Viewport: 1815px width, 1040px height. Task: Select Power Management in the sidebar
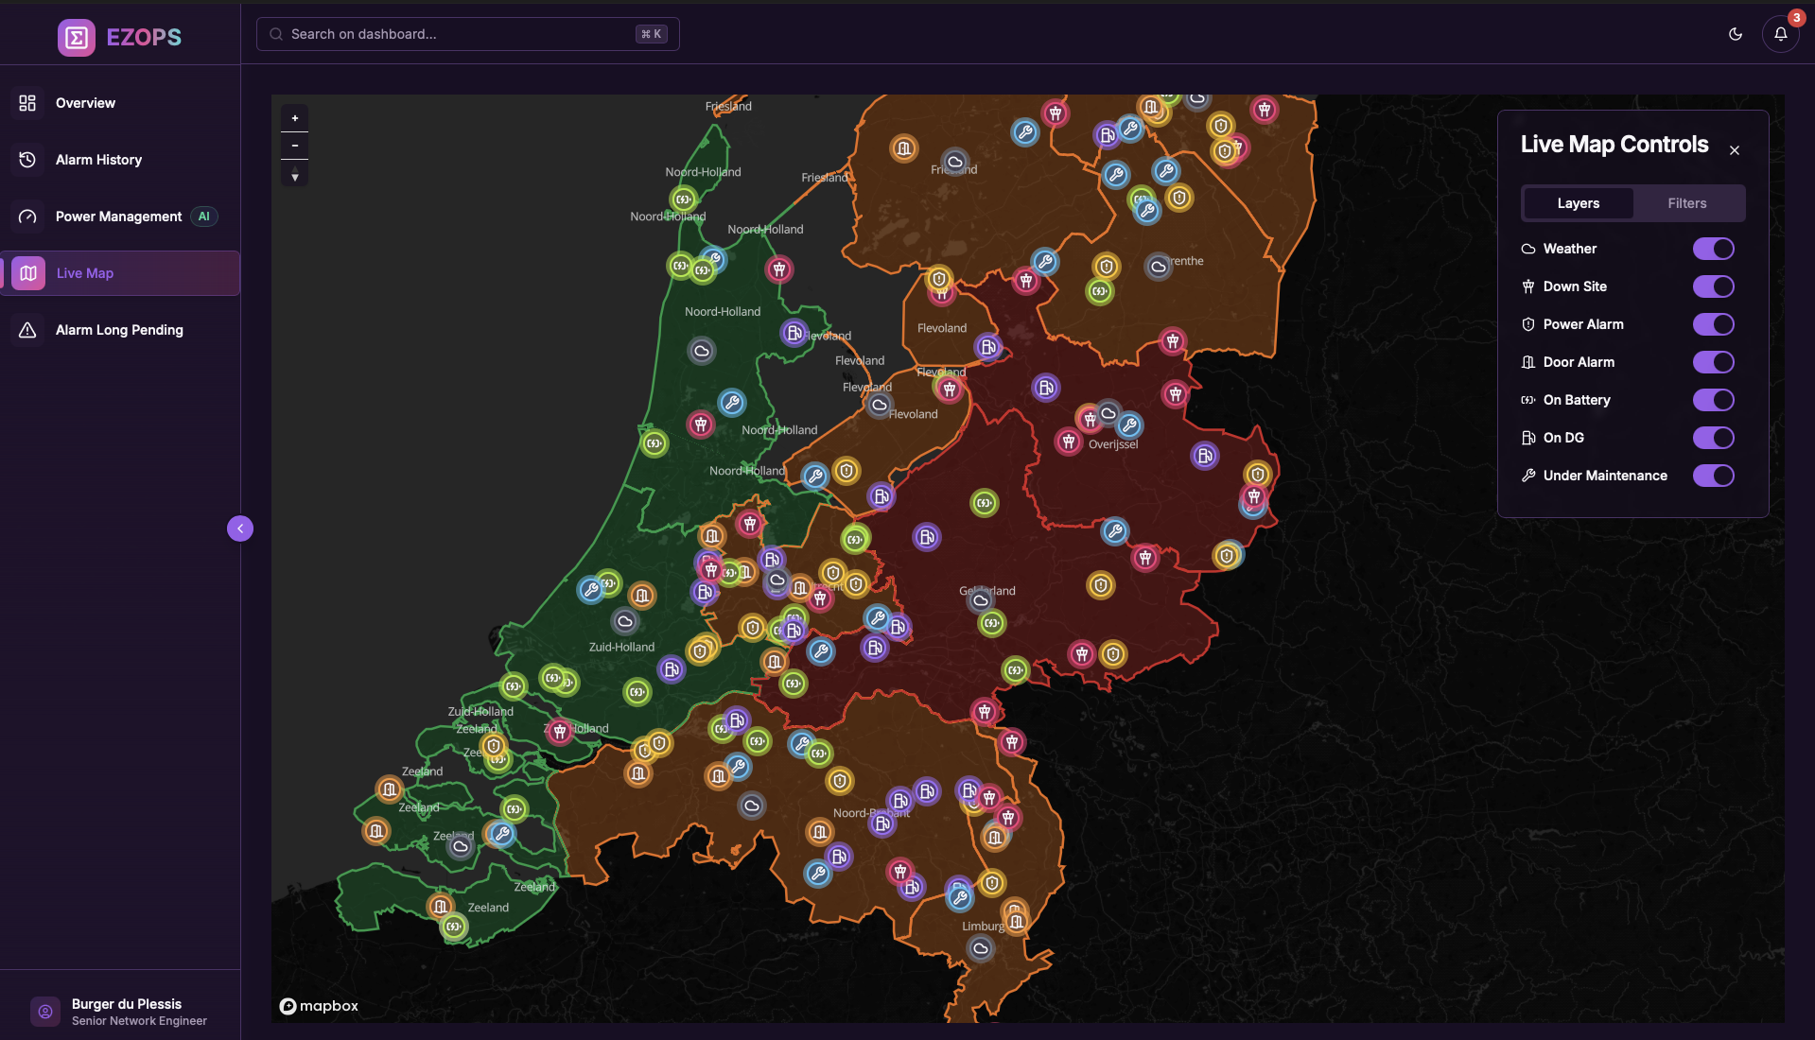pos(116,216)
